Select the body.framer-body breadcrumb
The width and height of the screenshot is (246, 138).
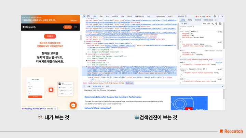[106, 83]
